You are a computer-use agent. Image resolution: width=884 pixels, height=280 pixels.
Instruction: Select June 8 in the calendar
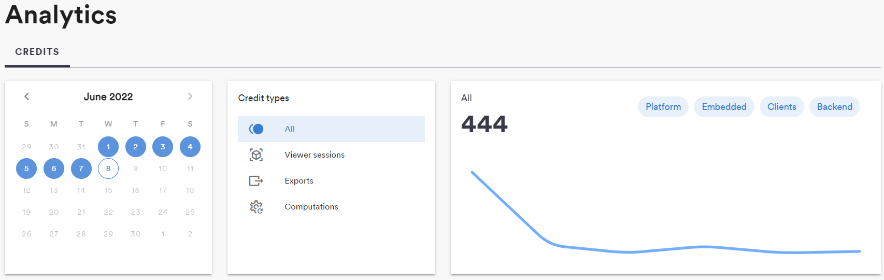pyautogui.click(x=108, y=169)
